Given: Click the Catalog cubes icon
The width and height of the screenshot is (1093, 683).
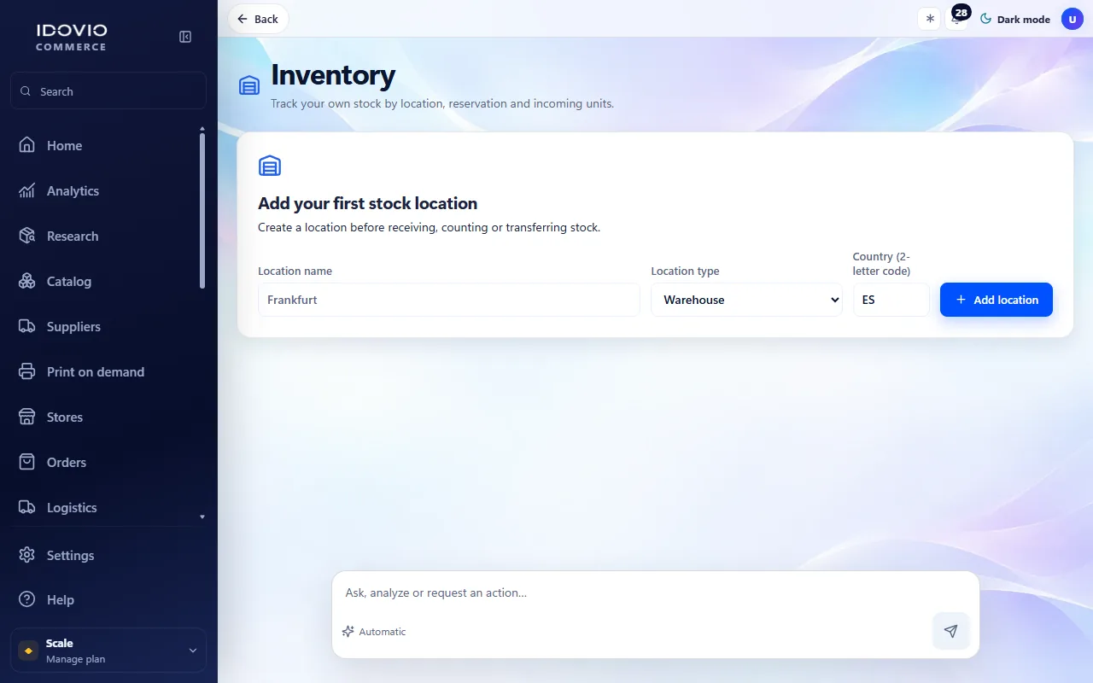Looking at the screenshot, I should pyautogui.click(x=27, y=282).
